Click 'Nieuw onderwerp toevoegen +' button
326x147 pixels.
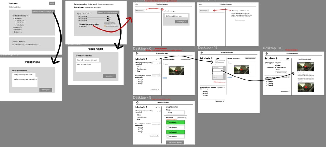coord(43,12)
